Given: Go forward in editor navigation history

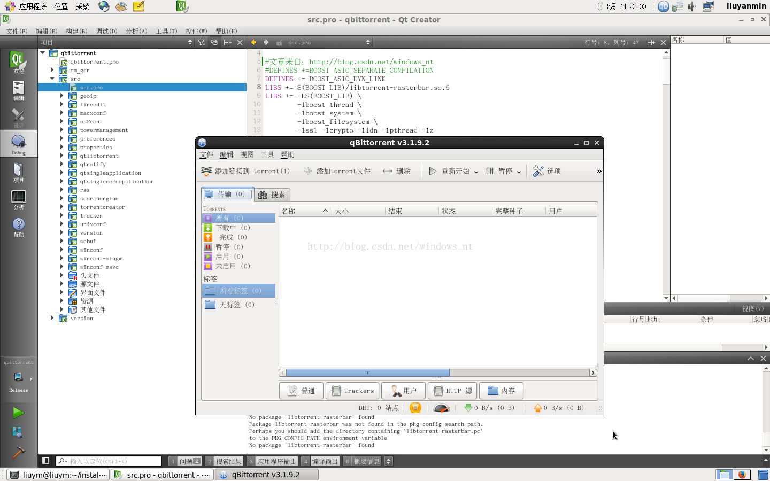Looking at the screenshot, I should [x=266, y=42].
